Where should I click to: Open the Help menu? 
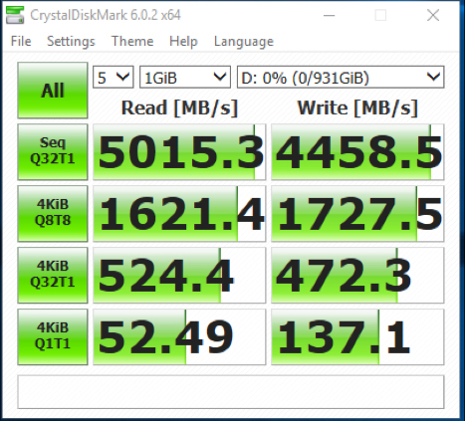183,42
